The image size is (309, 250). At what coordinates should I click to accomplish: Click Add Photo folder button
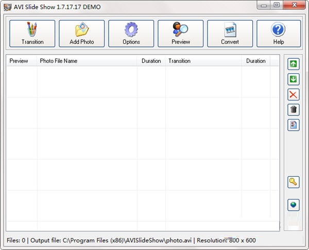click(x=81, y=34)
